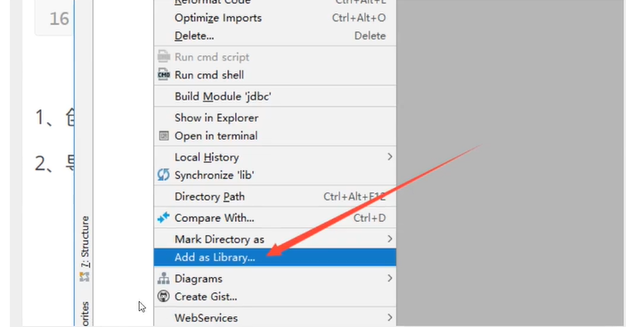Select Directory Path menu entry
The height and width of the screenshot is (327, 626).
coord(275,196)
